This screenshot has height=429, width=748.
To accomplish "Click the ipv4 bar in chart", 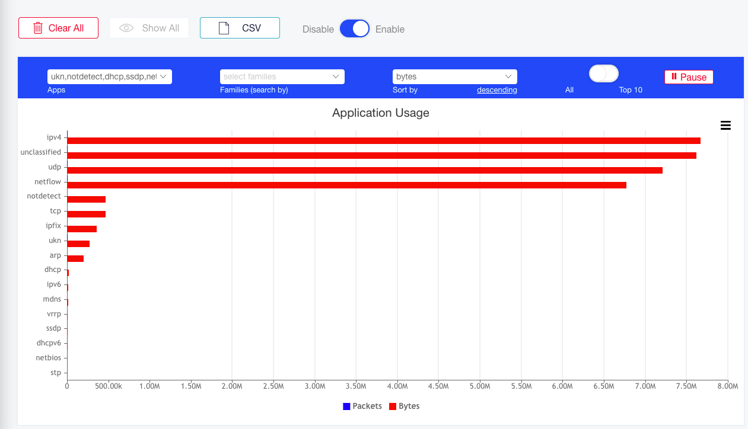I will [384, 140].
